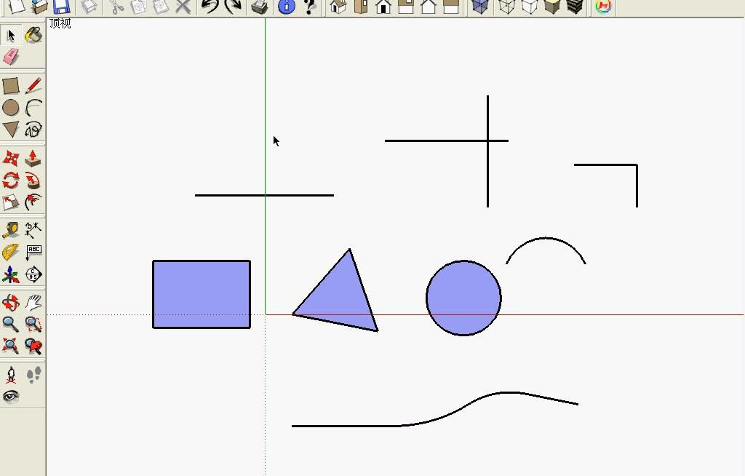Screen dimensions: 745x476
Task: Toggle X-ray display mode
Action: (x=479, y=7)
